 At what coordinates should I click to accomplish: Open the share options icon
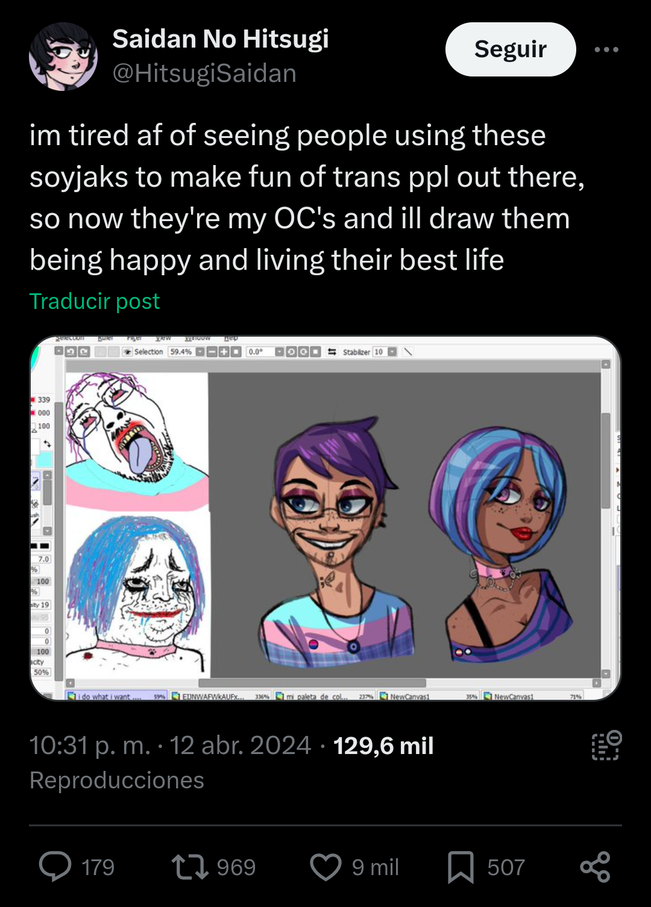point(595,867)
